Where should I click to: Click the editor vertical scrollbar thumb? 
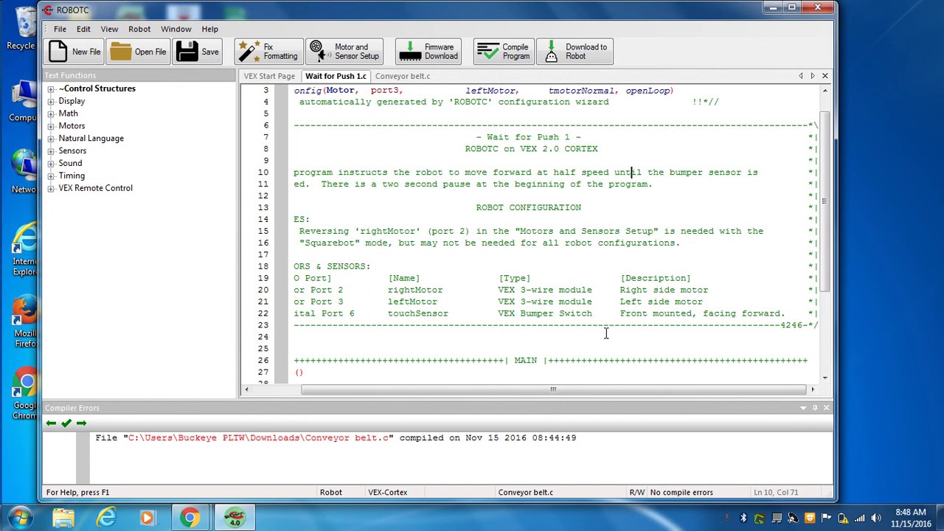click(x=825, y=200)
